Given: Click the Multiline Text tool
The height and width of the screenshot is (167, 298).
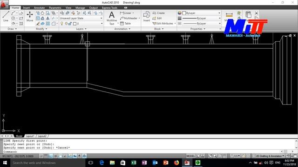Looking at the screenshot, I should (x=112, y=18).
